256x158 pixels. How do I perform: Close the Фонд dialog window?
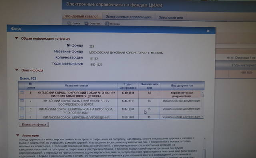[x=208, y=31]
